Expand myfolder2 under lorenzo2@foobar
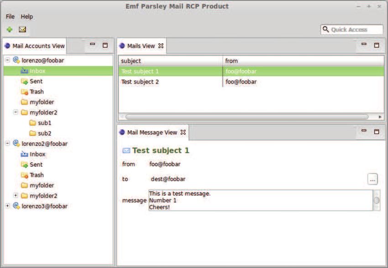Image resolution: width=388 pixels, height=268 pixels. click(x=16, y=196)
